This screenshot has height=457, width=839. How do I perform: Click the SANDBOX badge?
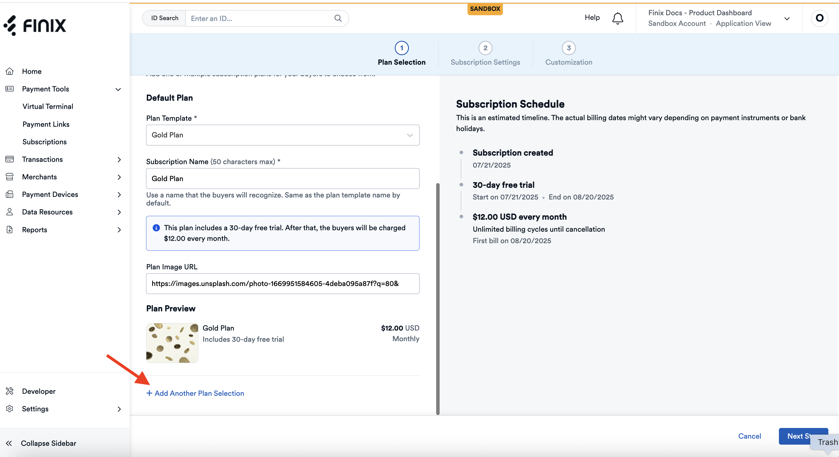point(485,9)
